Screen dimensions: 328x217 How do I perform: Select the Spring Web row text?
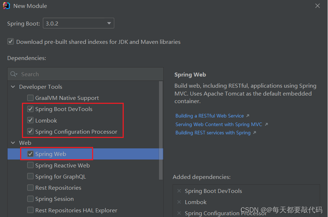[x=51, y=154]
